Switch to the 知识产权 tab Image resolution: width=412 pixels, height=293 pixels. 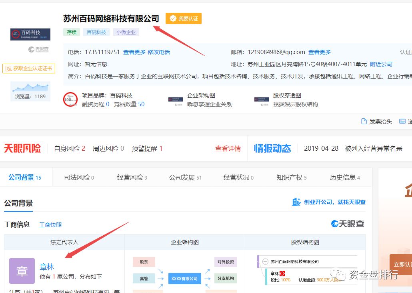(291, 178)
